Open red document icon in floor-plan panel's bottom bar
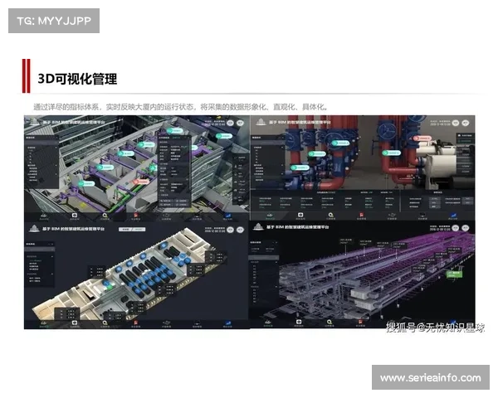 point(135,323)
